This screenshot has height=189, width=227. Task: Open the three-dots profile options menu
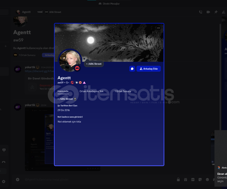[158, 28]
